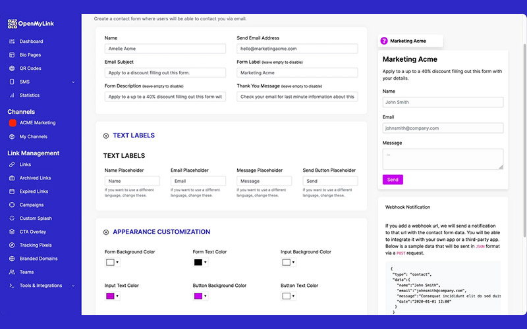Pick the white Button Text Color swatch
The width and height of the screenshot is (527, 329).
tap(287, 296)
